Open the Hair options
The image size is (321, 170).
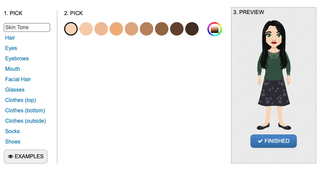(10, 38)
